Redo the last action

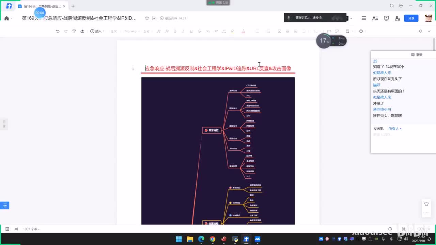[x=66, y=31]
